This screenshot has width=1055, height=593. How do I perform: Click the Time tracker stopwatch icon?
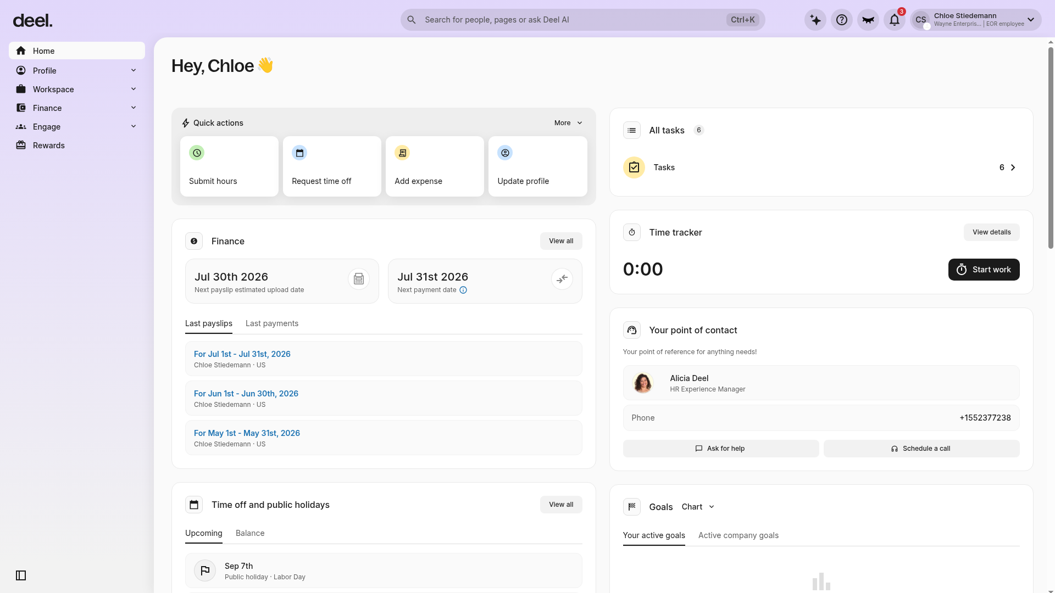click(632, 232)
